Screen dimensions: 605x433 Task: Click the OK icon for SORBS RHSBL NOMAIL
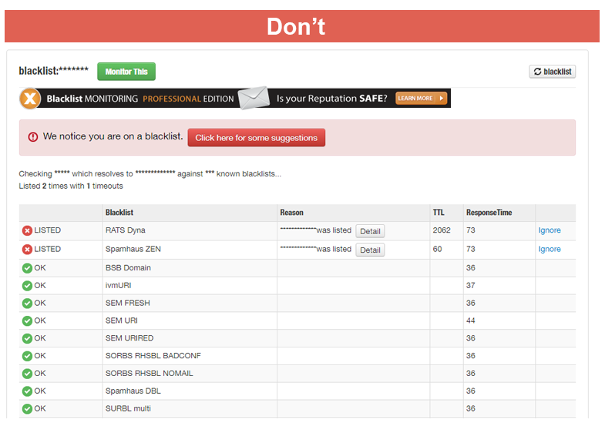(27, 374)
